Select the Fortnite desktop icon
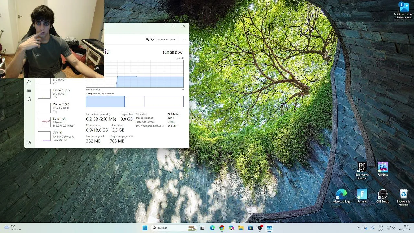Screen dimensions: 414x233 point(362,196)
